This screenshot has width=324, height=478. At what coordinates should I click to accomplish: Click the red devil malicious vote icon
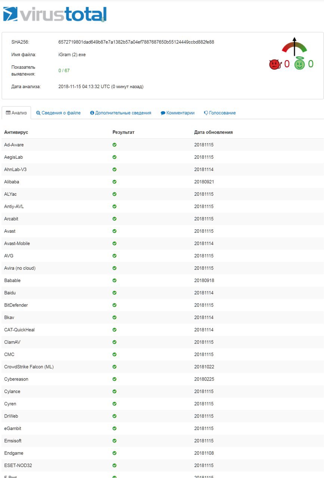(x=275, y=65)
